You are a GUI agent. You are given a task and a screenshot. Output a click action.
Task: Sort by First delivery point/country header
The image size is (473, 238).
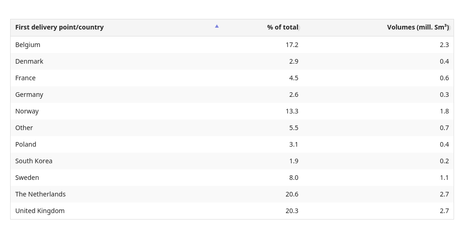coord(60,27)
